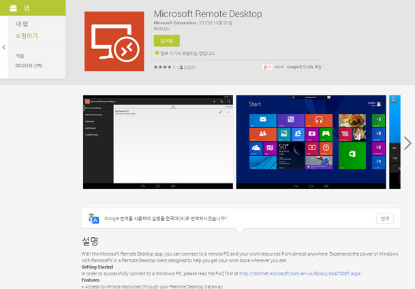The image size is (415, 289).
Task: Click the Google에 이 URL 추천 text
Action: point(304,67)
